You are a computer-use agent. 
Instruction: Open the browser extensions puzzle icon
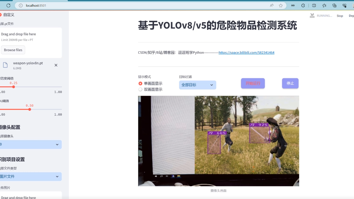pyautogui.click(x=303, y=6)
